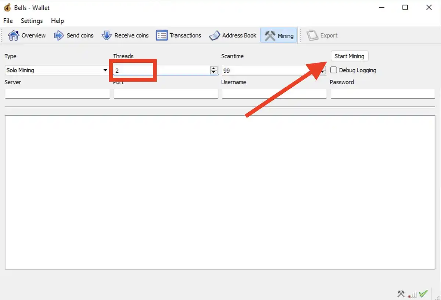Screen dimensions: 441x300
Task: Open the Help menu
Action: coord(57,21)
